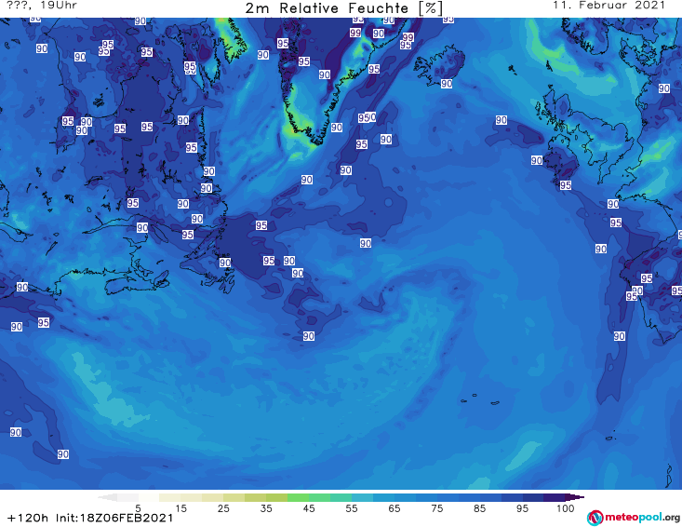Click the date '11. Februar 2021'

[608, 6]
